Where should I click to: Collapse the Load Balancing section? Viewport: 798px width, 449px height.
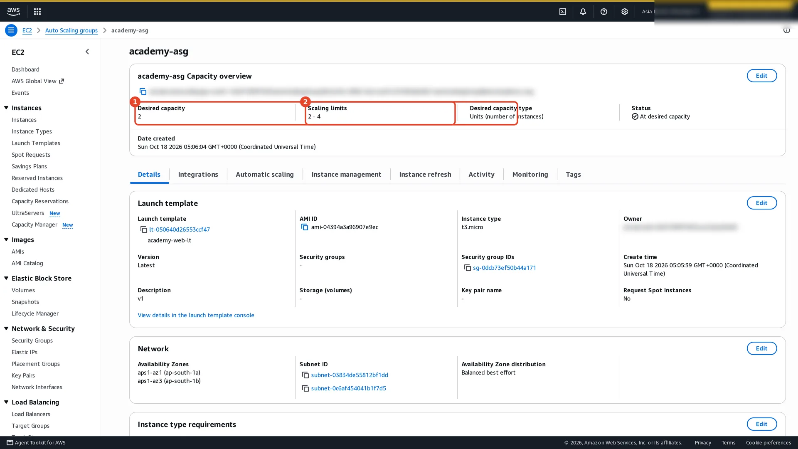coord(6,402)
